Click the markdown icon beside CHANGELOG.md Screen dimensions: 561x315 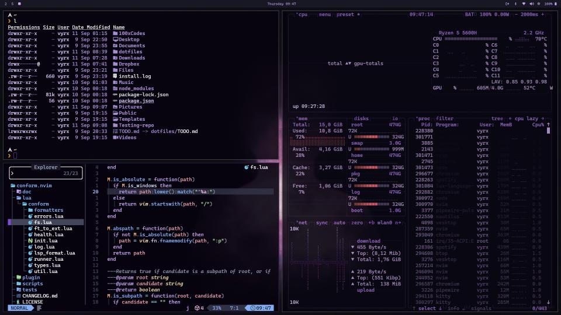(x=19, y=296)
